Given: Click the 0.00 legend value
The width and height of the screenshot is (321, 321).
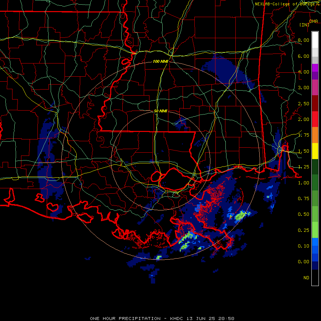Looking at the screenshot, I should (x=304, y=262).
